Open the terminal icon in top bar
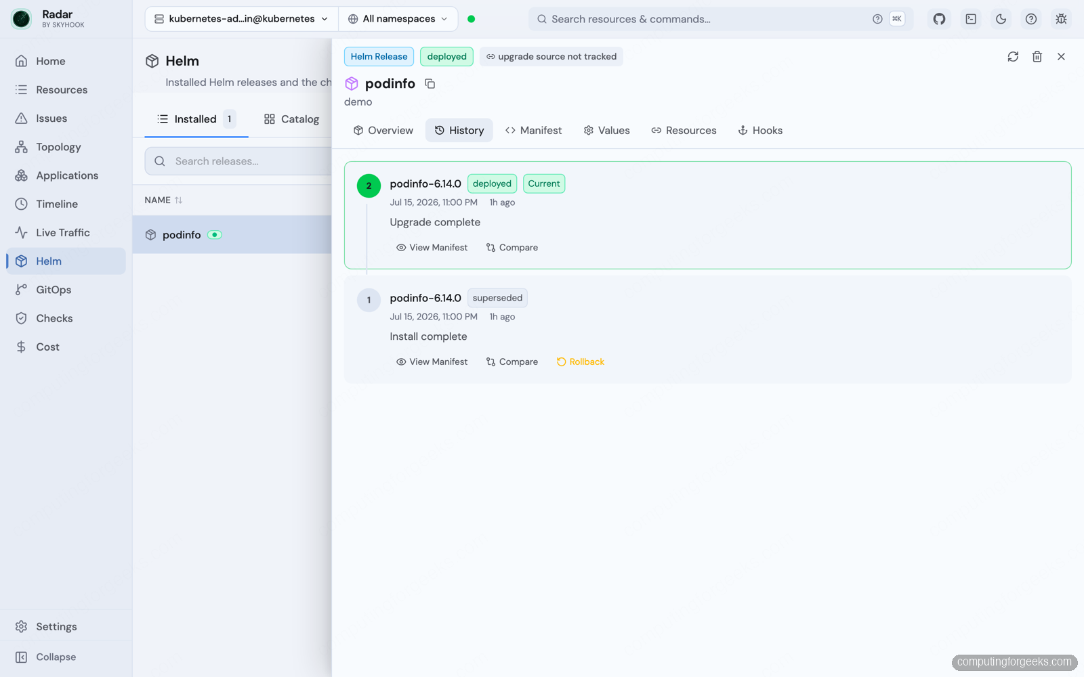 971,19
